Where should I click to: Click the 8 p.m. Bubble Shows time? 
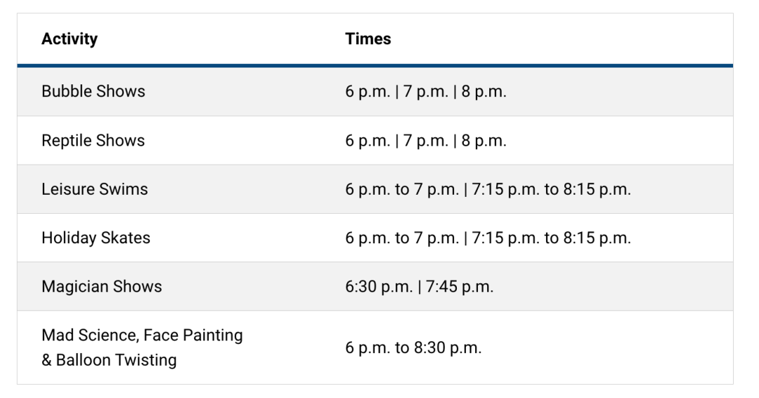484,91
